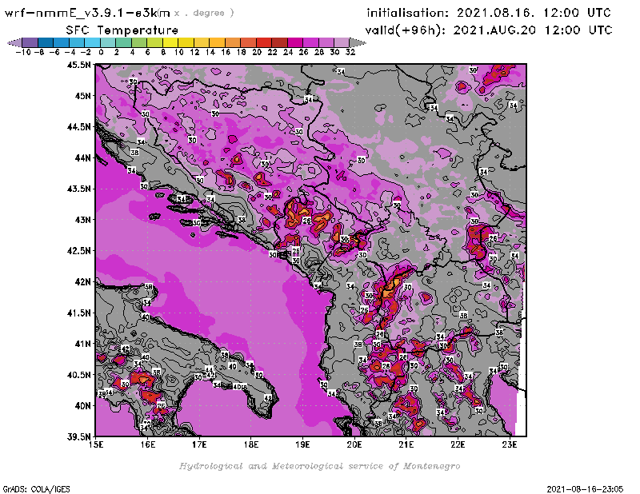Click the green 2 to 4 legend swatch

123,42
